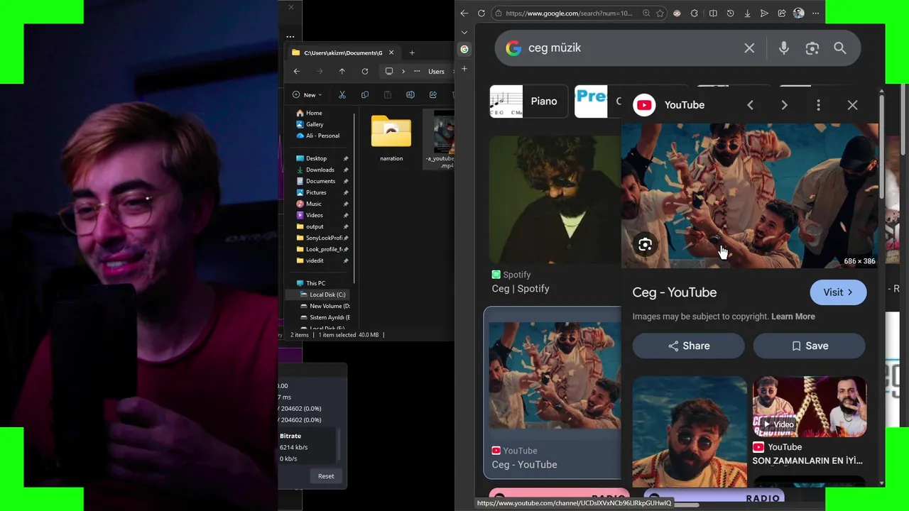
Task: Clear the Google search query
Action: pyautogui.click(x=749, y=48)
